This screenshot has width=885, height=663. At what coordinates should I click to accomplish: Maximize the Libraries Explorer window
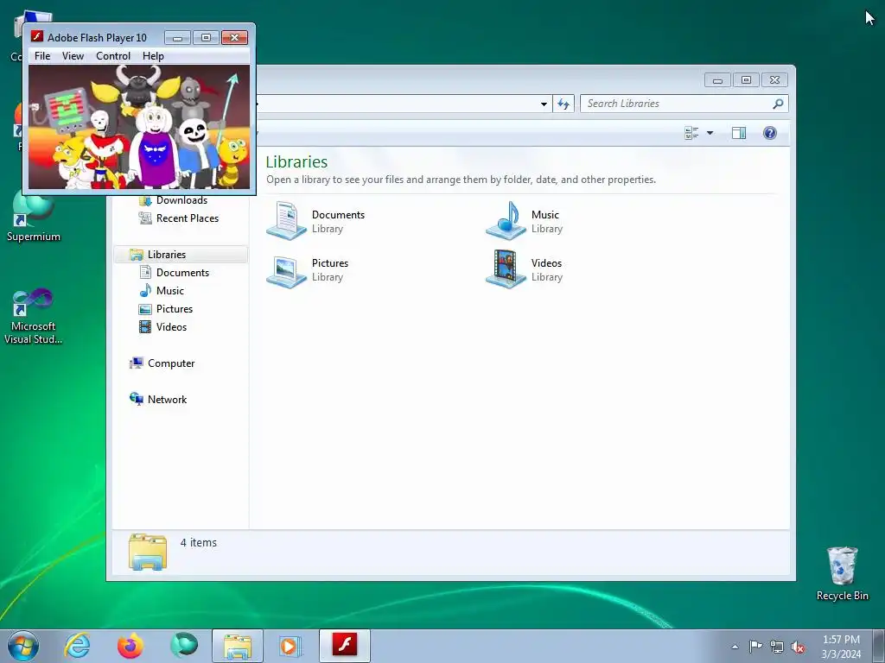click(x=746, y=80)
